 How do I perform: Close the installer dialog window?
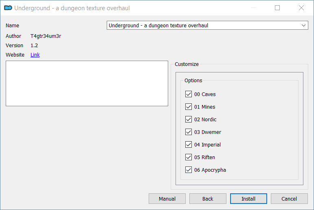[x=301, y=8]
